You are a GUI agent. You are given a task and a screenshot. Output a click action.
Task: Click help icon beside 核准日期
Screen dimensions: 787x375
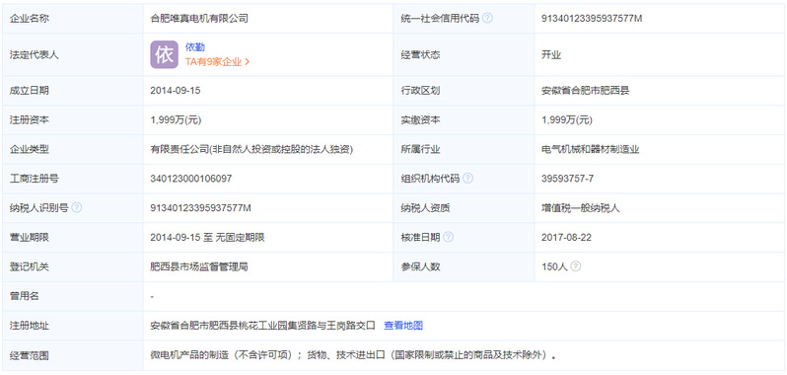tap(448, 237)
